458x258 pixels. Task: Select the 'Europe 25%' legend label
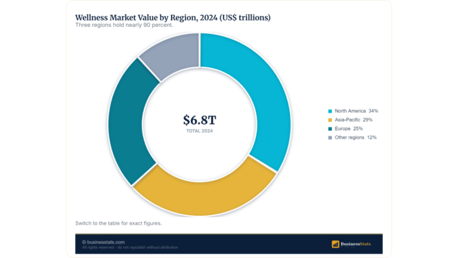(x=349, y=128)
